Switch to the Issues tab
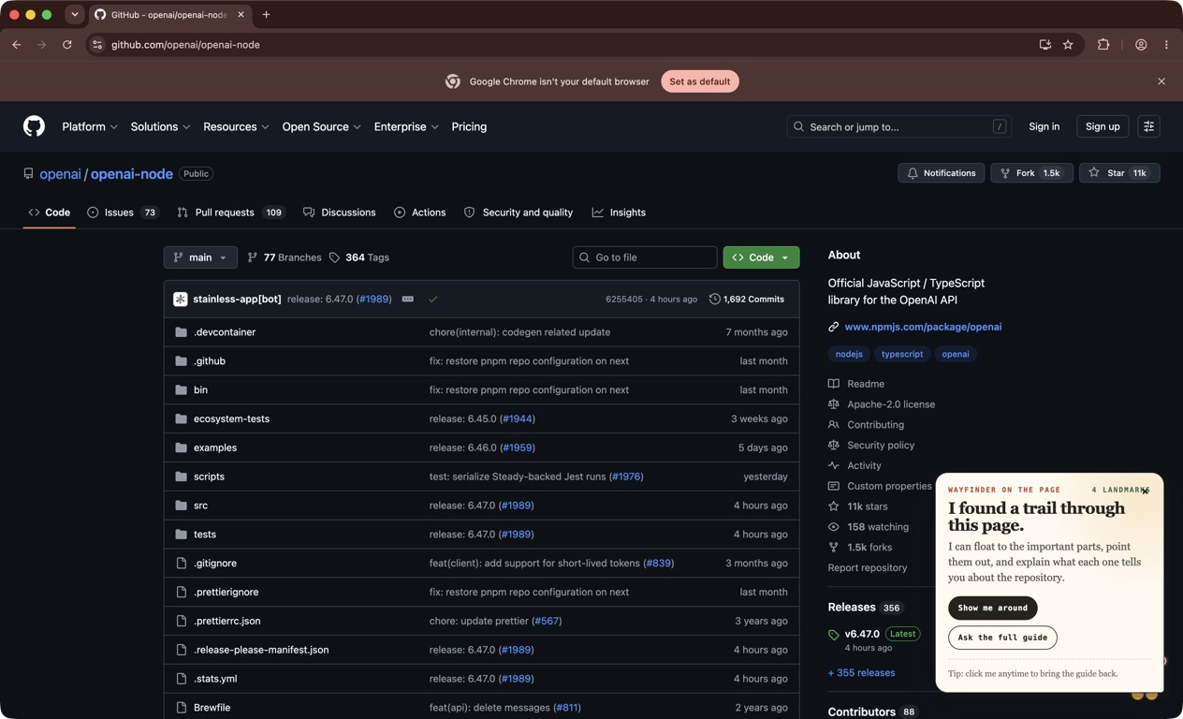The width and height of the screenshot is (1183, 719). click(123, 213)
